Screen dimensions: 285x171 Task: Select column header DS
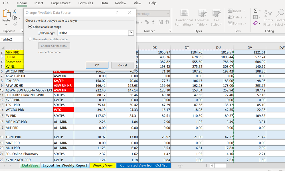[155, 47]
